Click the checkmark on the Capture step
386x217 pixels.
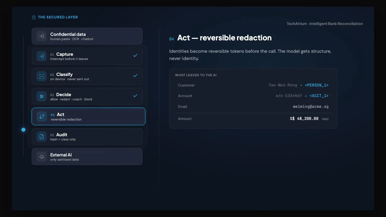click(x=135, y=55)
